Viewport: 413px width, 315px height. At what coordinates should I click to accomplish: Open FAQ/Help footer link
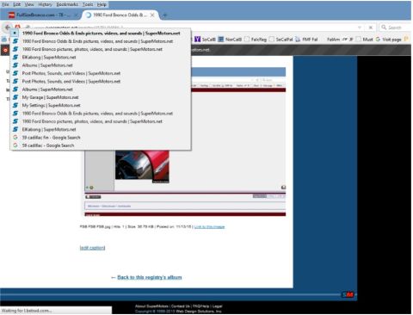tap(200, 306)
